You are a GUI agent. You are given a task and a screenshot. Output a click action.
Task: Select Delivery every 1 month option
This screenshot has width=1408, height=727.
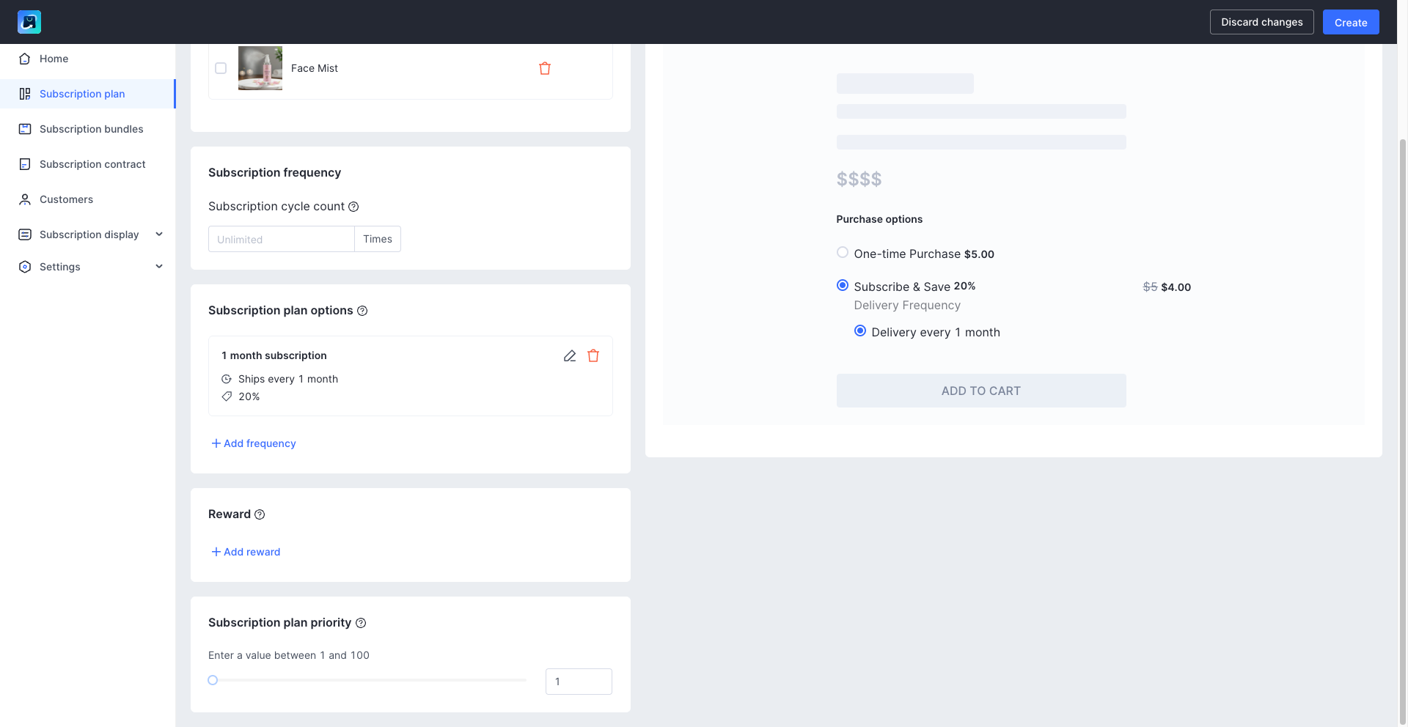860,331
